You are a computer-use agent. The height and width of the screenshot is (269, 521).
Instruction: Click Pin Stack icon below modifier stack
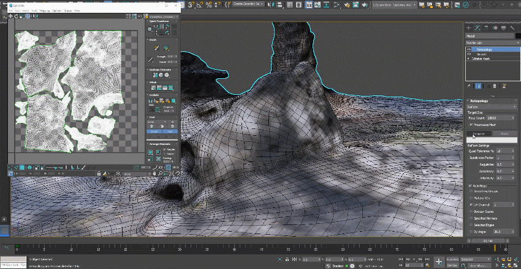pyautogui.click(x=469, y=86)
